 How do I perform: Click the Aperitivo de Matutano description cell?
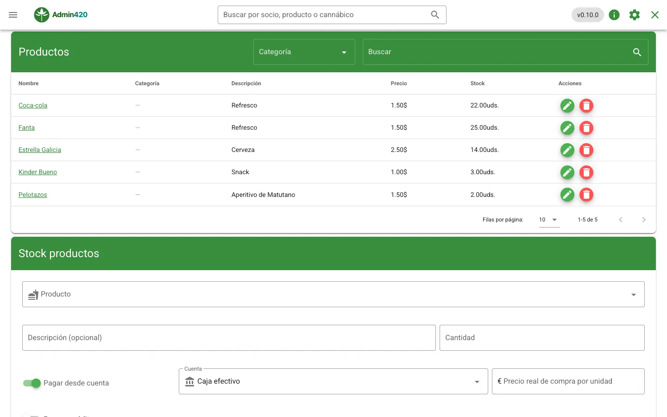pos(263,195)
